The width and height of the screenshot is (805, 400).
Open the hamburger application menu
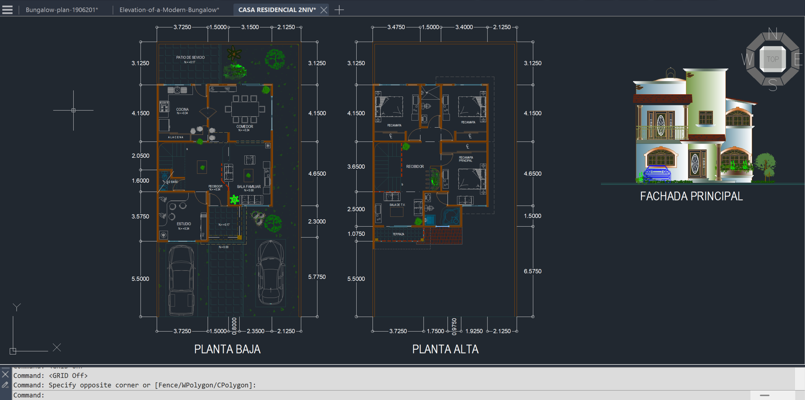click(7, 10)
